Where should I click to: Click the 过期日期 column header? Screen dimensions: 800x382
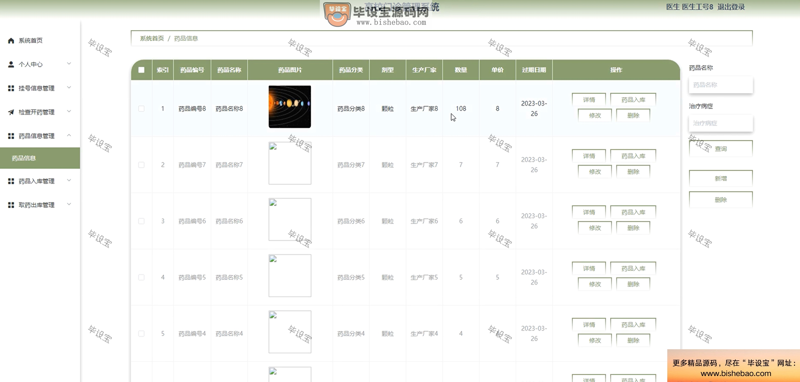[534, 70]
